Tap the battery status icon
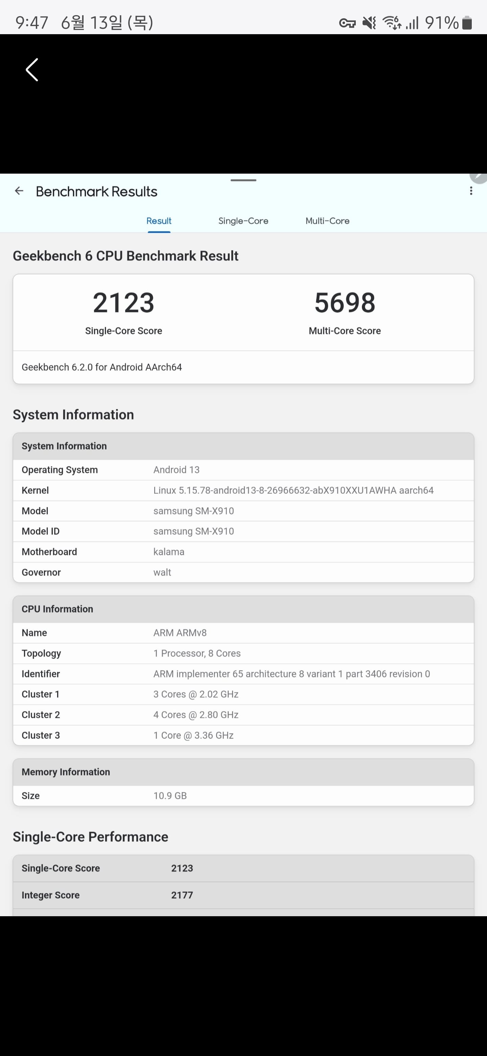Screen dimensions: 487x1056 [467, 23]
